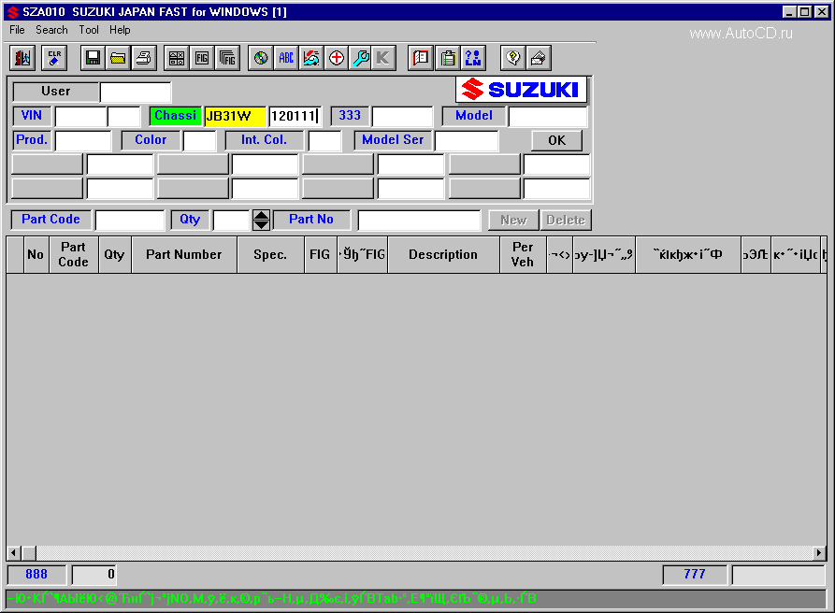
Task: Open the Search menu
Action: pos(51,30)
